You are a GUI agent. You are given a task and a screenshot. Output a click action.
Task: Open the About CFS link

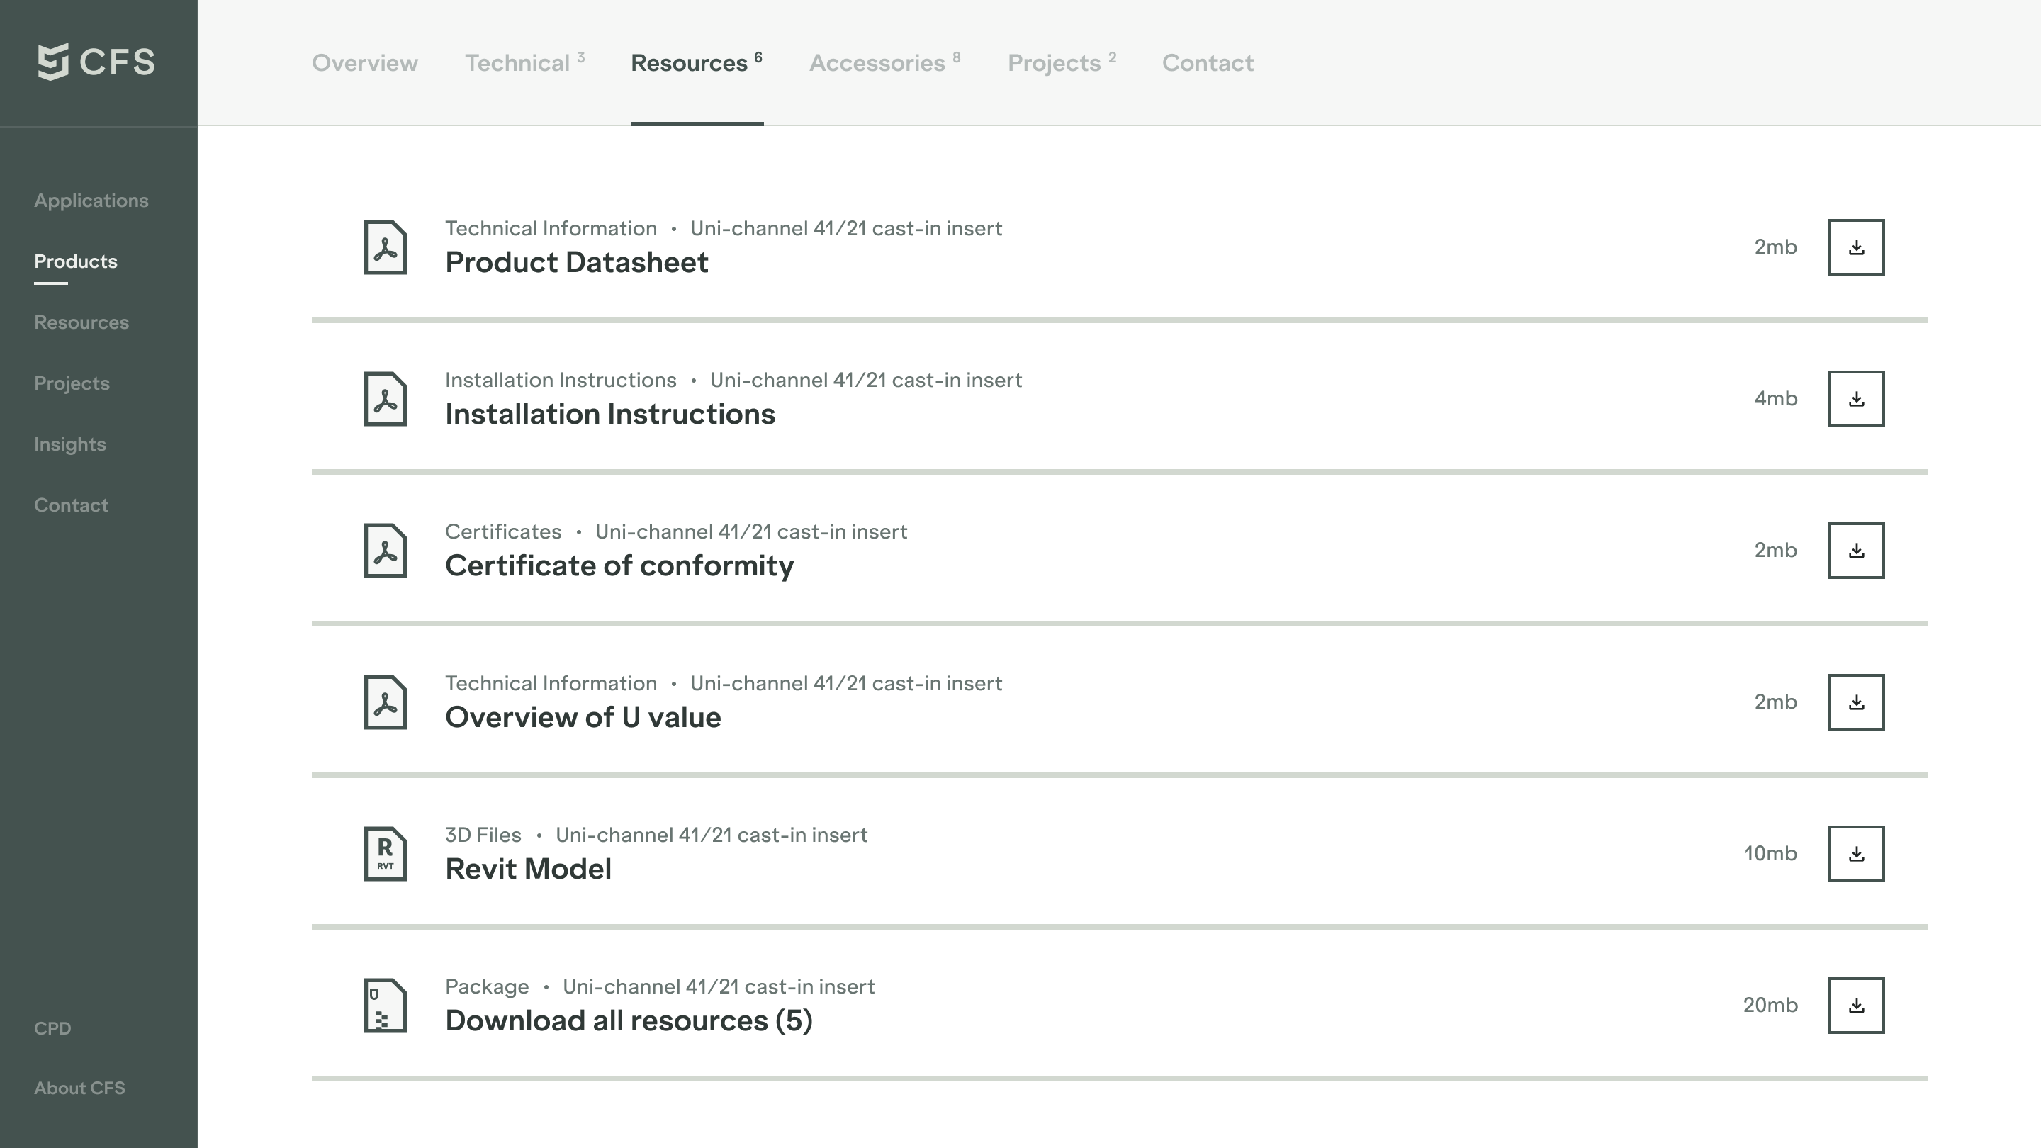[x=79, y=1088]
